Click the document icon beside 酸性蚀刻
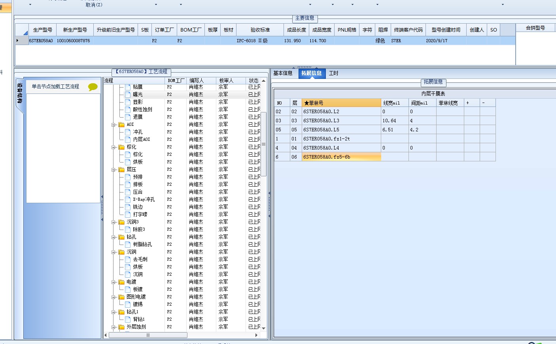 (x=128, y=109)
